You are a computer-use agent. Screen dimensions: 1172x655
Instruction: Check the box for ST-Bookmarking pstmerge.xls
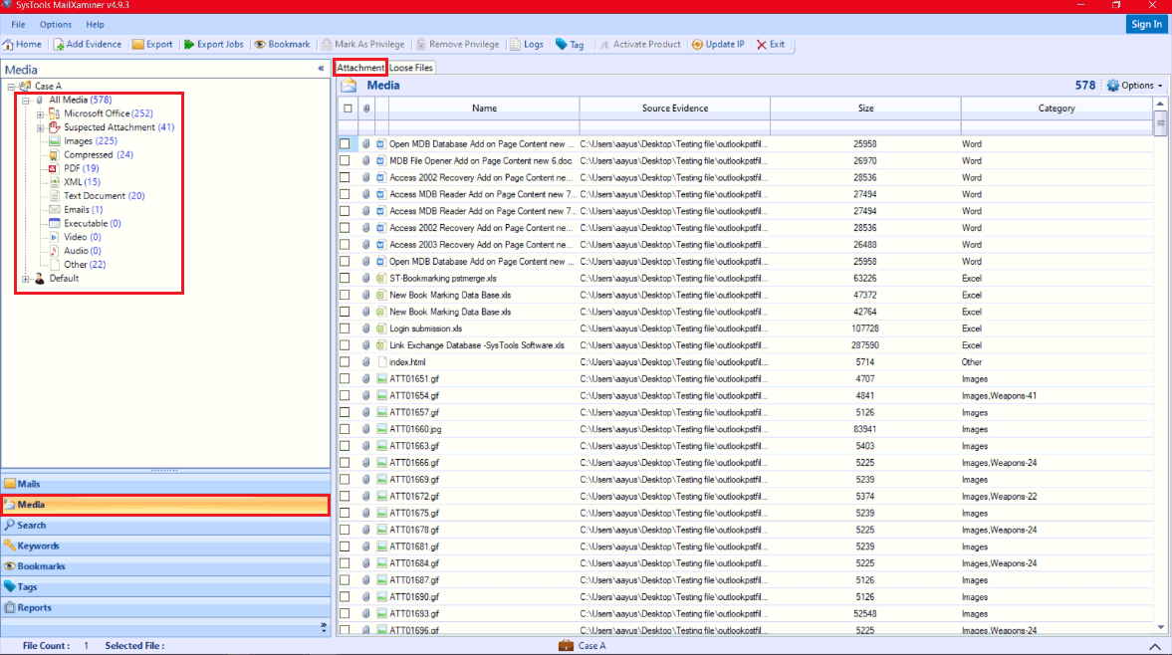pos(345,278)
